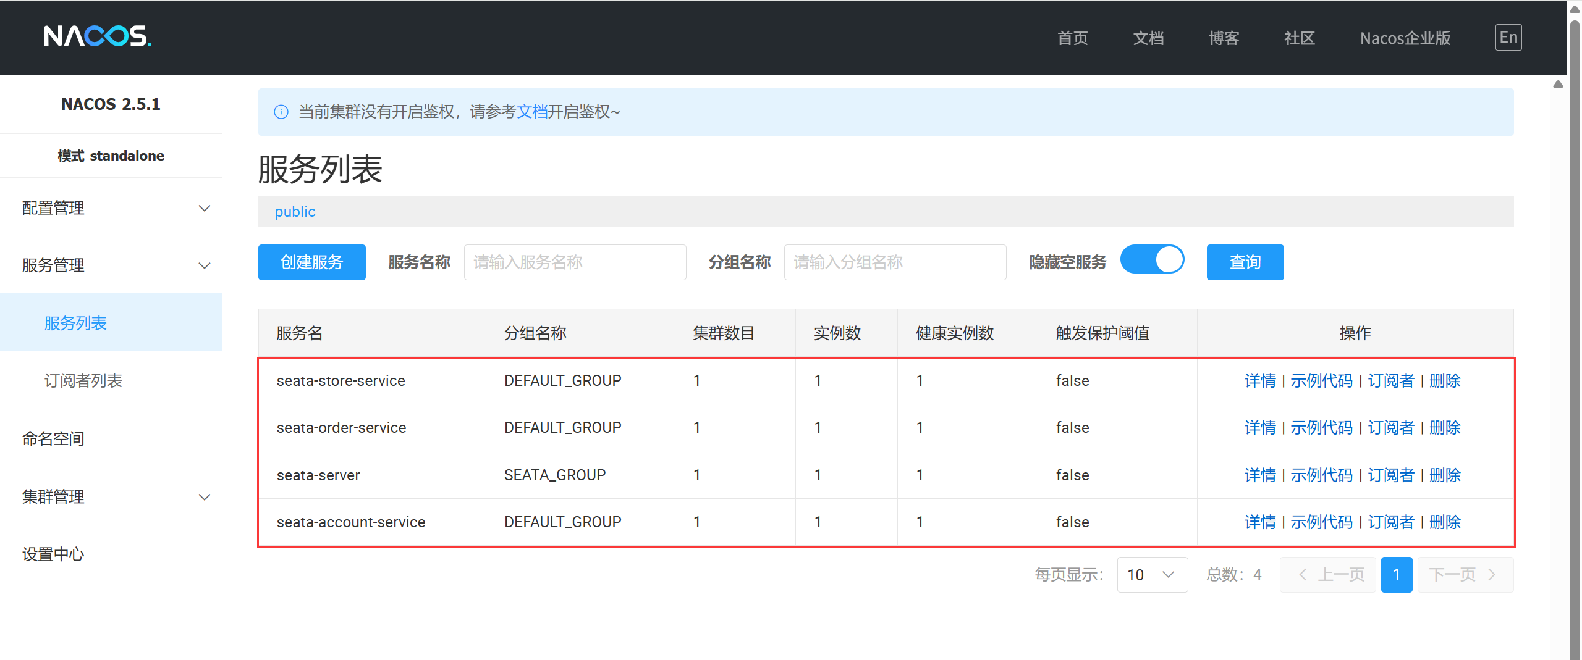Click the info icon in the auth notice
Viewport: 1582px width, 660px height.
(281, 112)
